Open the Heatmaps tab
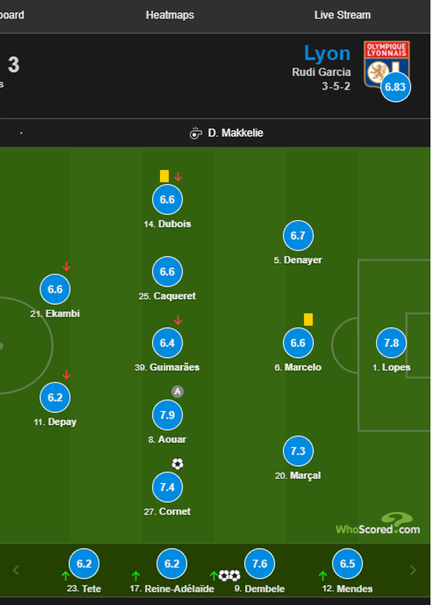This screenshot has height=605, width=432. point(170,15)
